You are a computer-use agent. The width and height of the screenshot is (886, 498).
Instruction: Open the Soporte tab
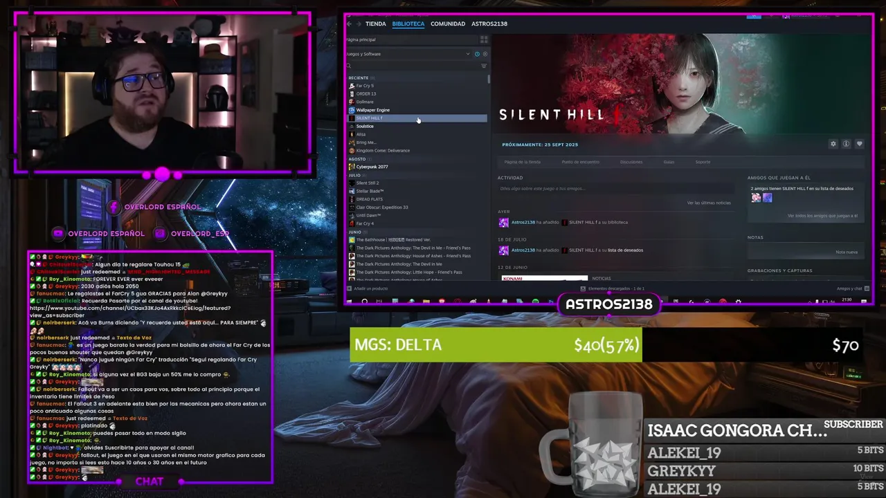703,162
